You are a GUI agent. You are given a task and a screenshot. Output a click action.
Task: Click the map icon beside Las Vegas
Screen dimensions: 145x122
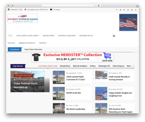tap(51, 10)
